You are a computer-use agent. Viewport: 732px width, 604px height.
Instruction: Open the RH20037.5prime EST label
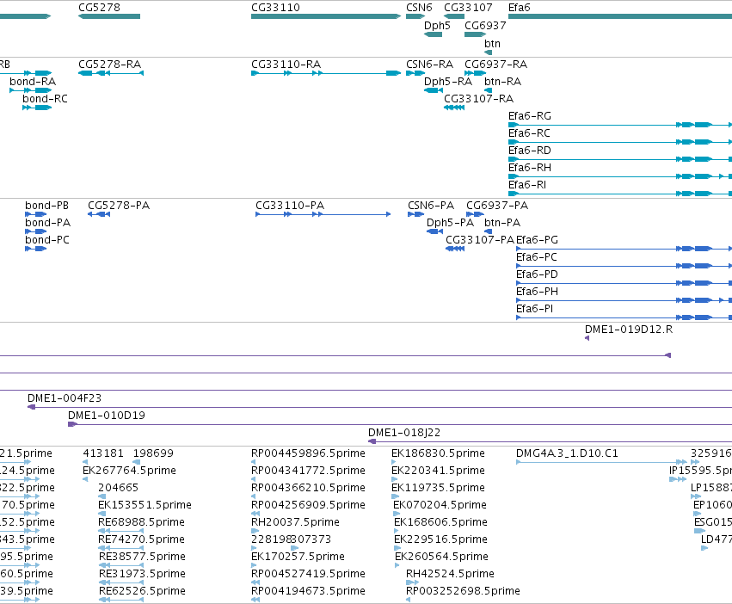click(295, 521)
